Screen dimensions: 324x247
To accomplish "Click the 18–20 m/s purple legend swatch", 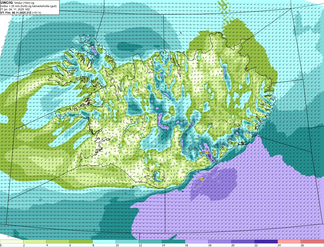I will tap(220, 242).
